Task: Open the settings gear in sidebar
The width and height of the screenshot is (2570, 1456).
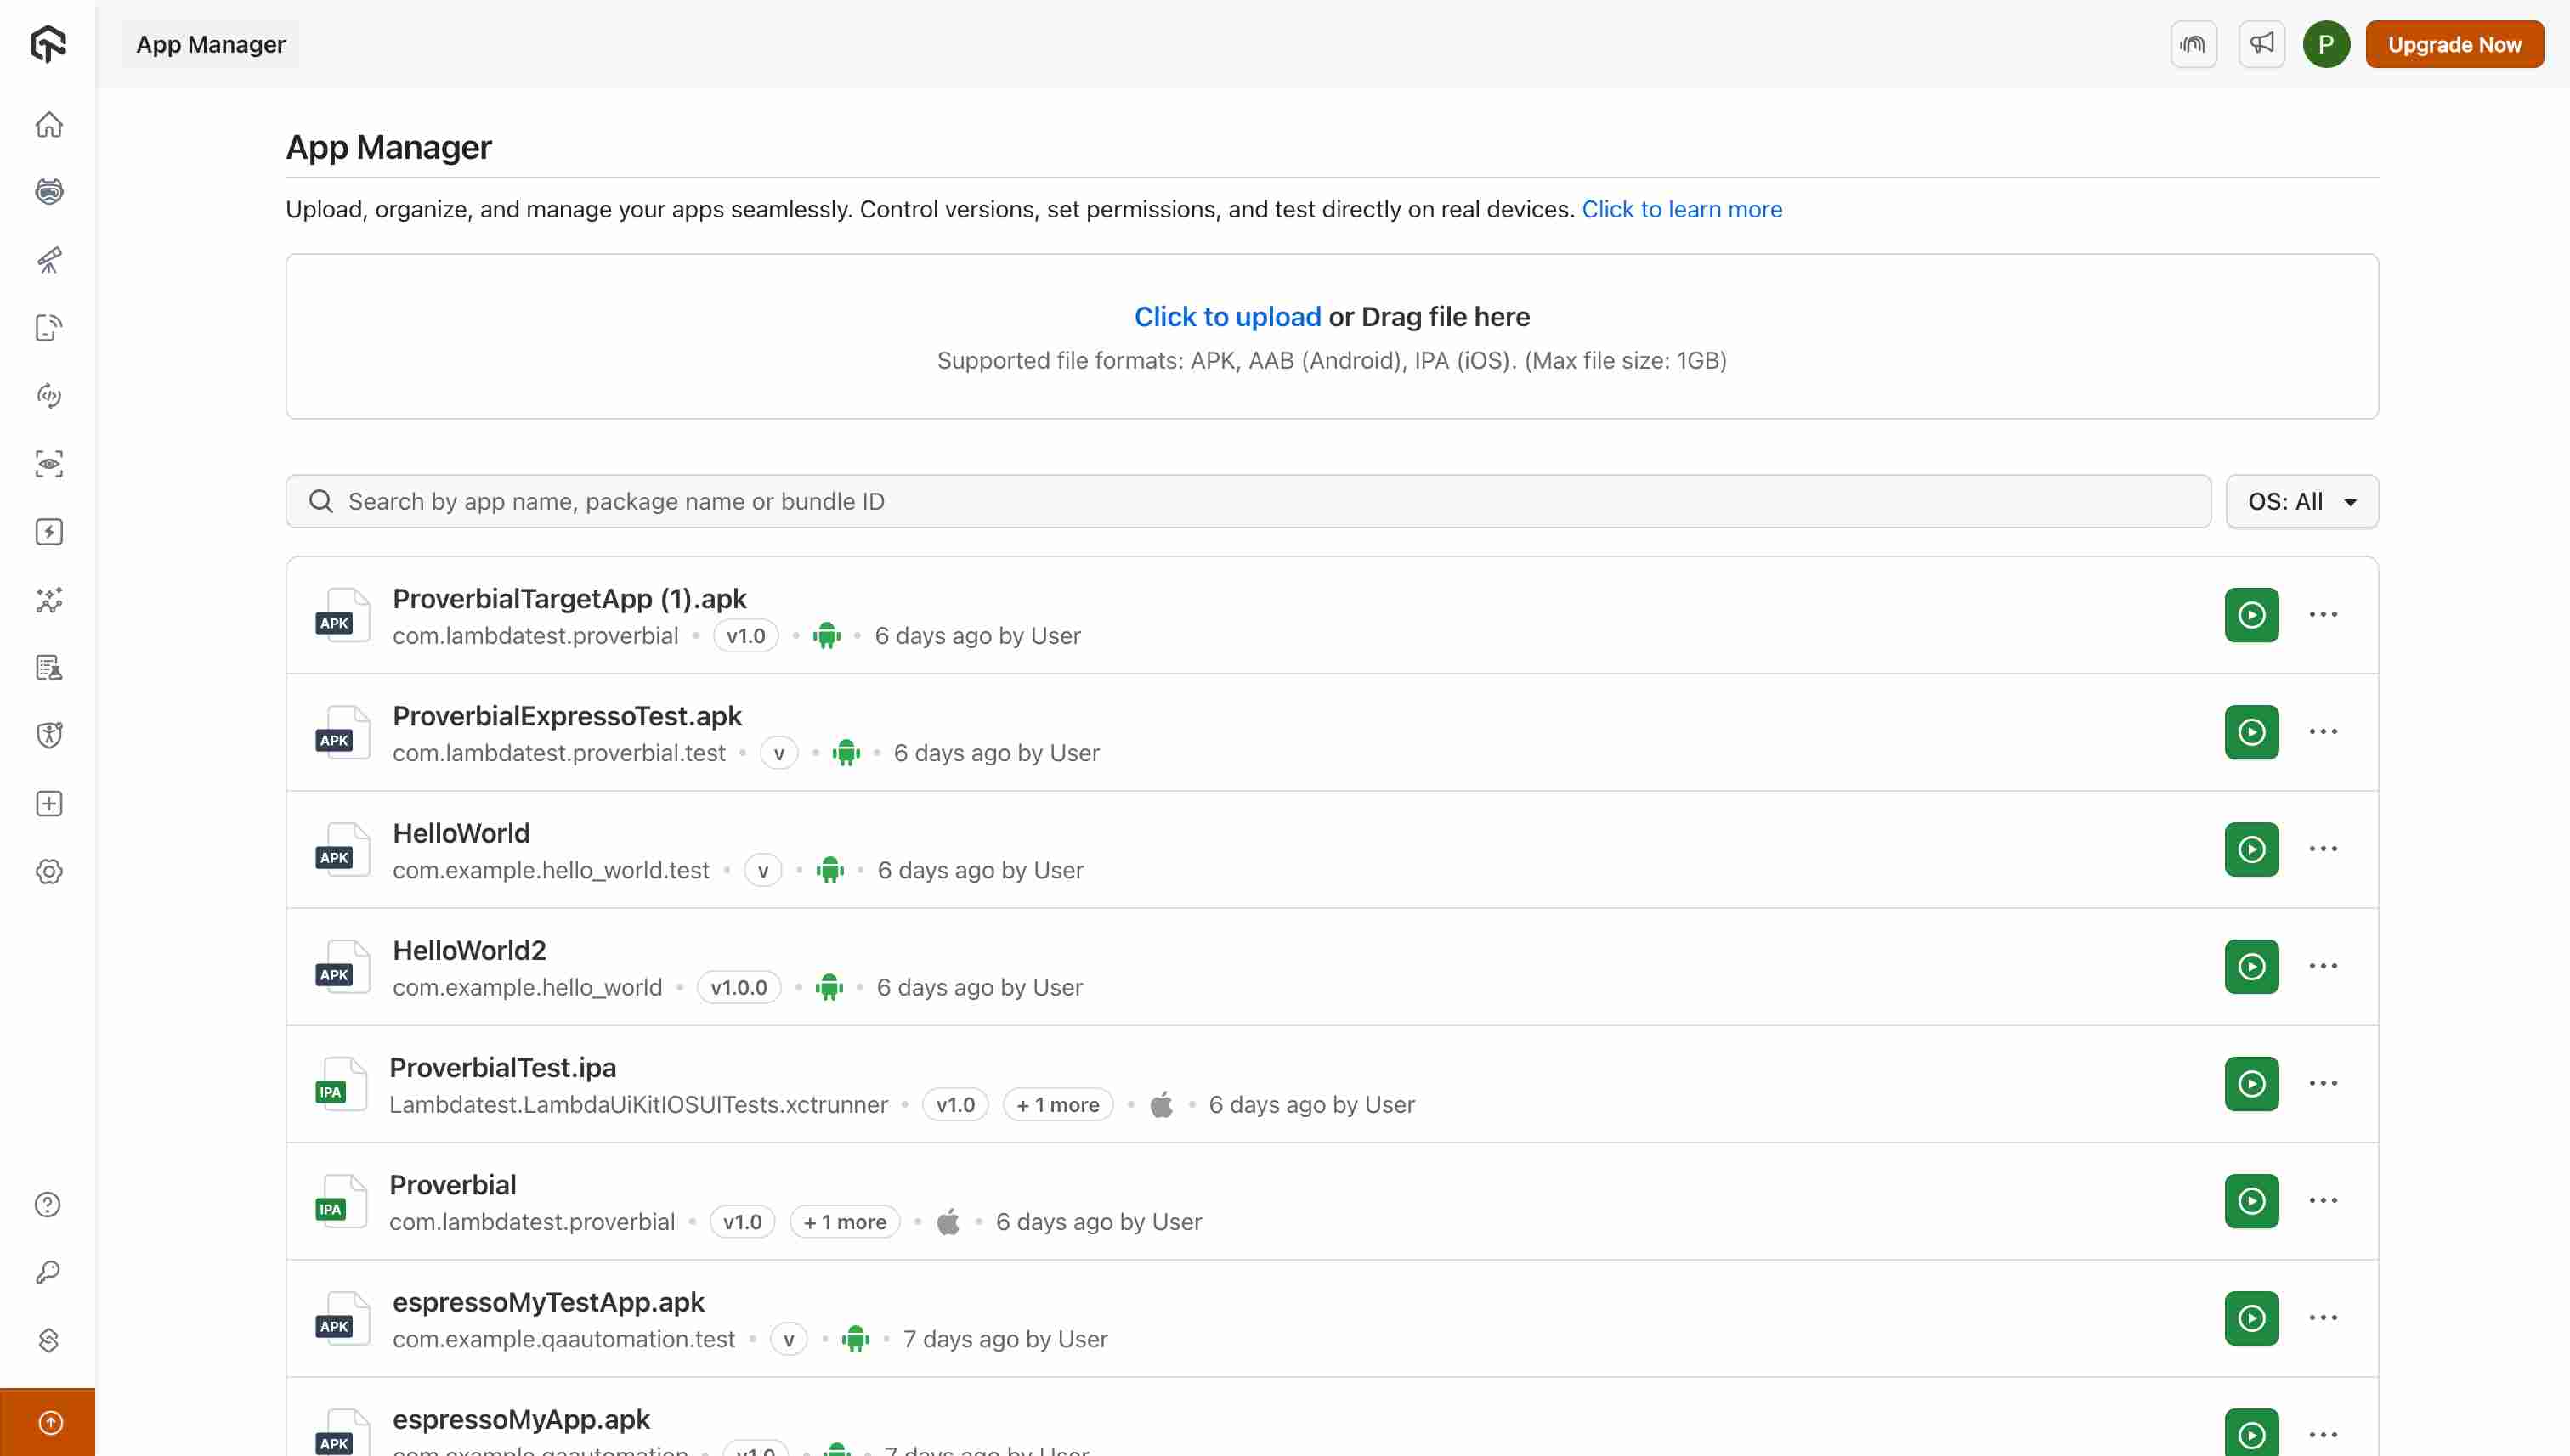Action: click(48, 872)
